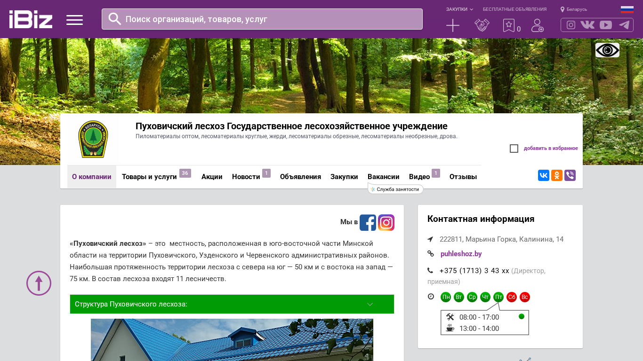Select Friday 'Пт' schedule day
643x361 pixels.
[x=498, y=297]
